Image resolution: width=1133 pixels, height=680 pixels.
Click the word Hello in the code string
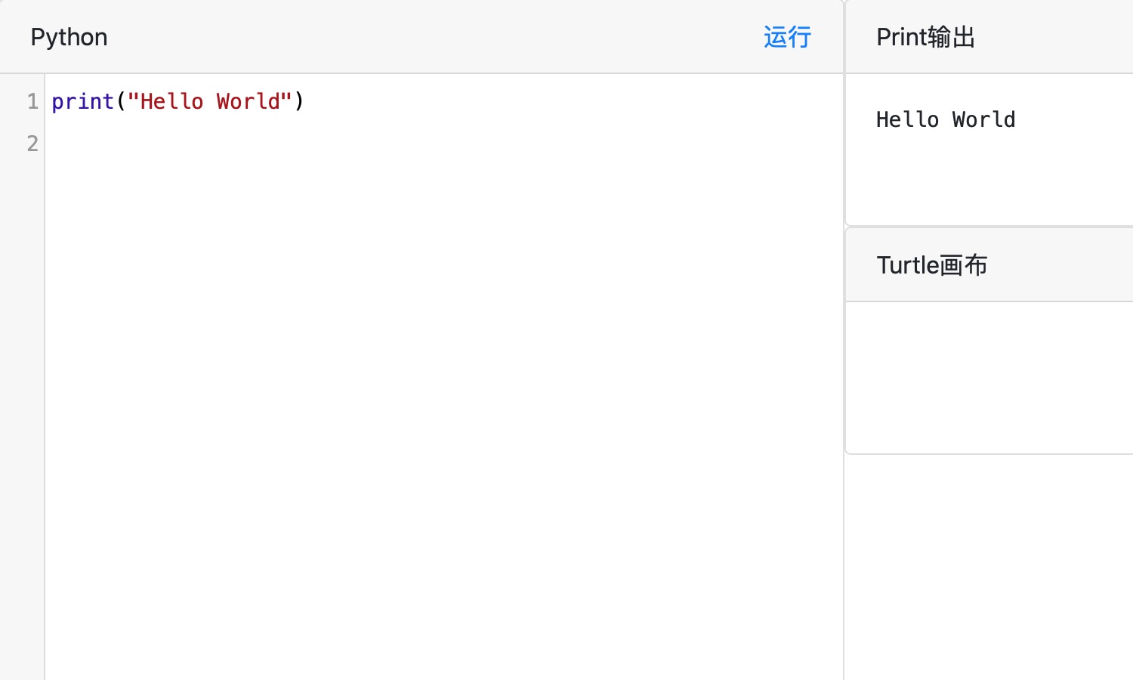pyautogui.click(x=171, y=101)
